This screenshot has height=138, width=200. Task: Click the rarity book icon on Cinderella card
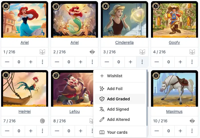[x=142, y=52]
